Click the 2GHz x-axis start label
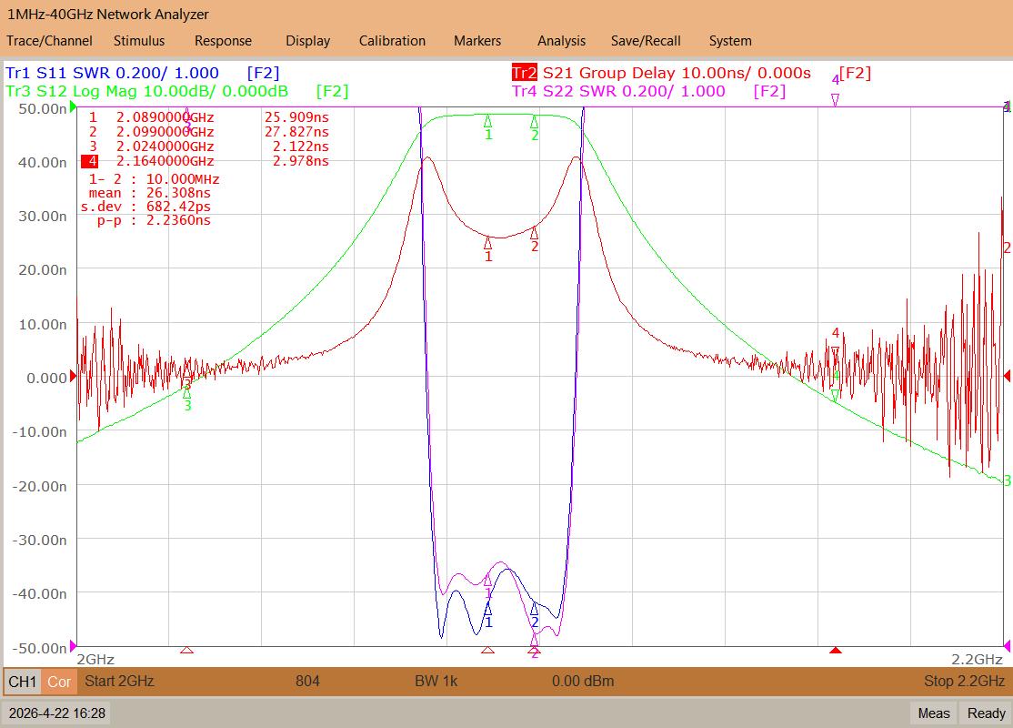The image size is (1013, 728). point(95,660)
